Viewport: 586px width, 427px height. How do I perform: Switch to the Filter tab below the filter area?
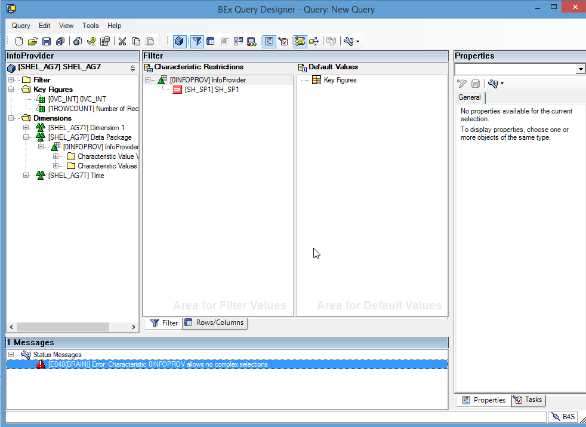pos(164,323)
